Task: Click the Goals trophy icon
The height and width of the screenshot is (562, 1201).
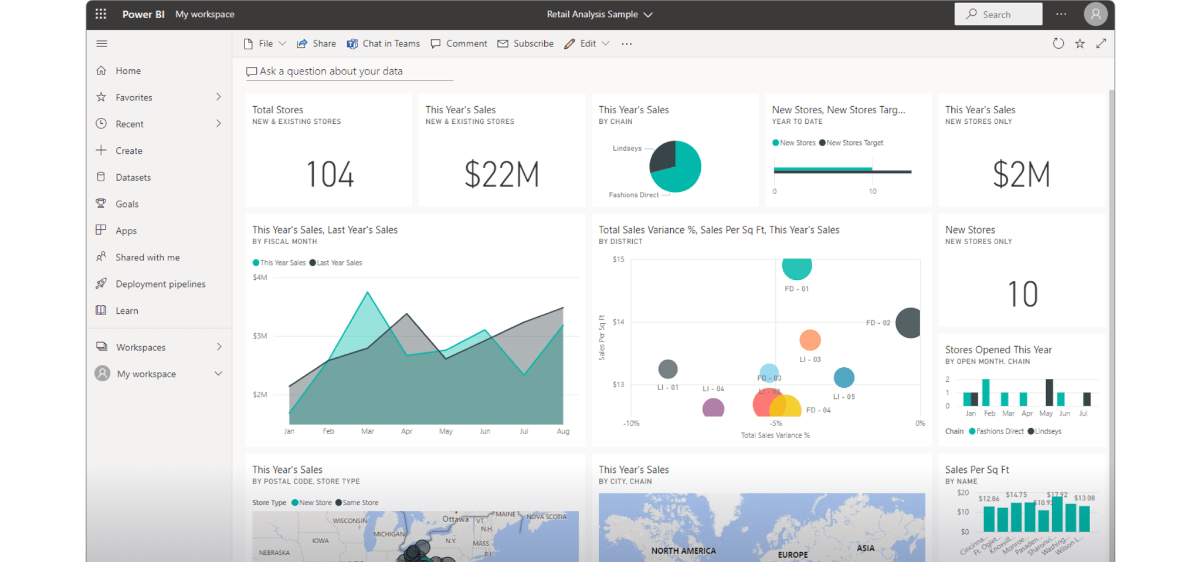Action: (x=101, y=204)
